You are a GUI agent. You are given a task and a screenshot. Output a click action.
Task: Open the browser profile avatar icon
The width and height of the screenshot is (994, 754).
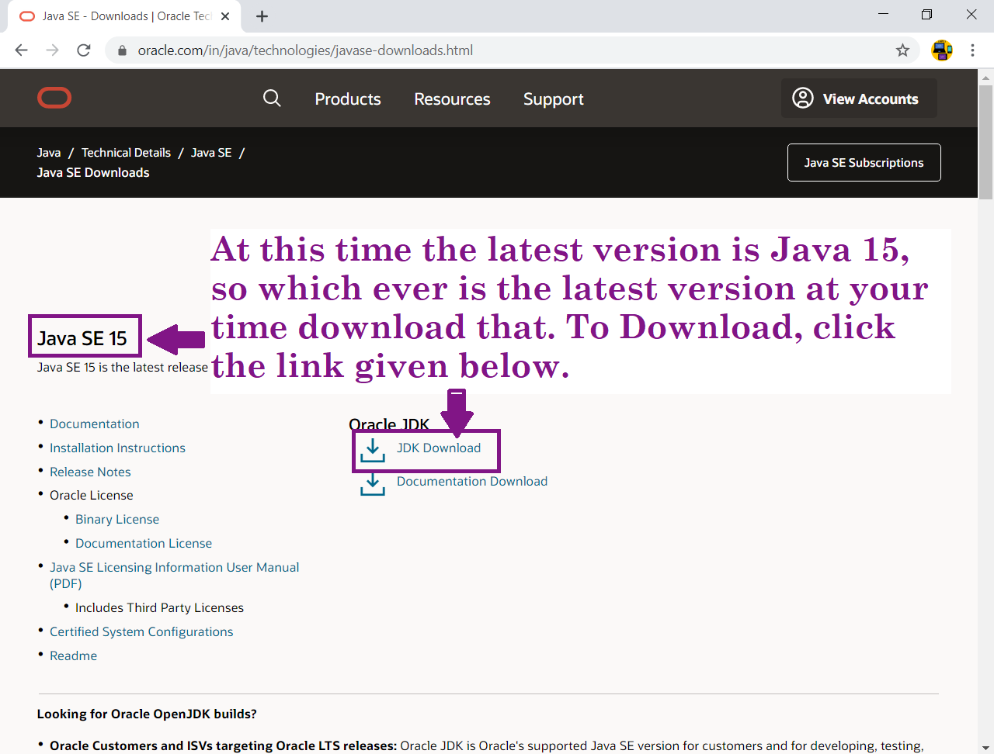[942, 50]
